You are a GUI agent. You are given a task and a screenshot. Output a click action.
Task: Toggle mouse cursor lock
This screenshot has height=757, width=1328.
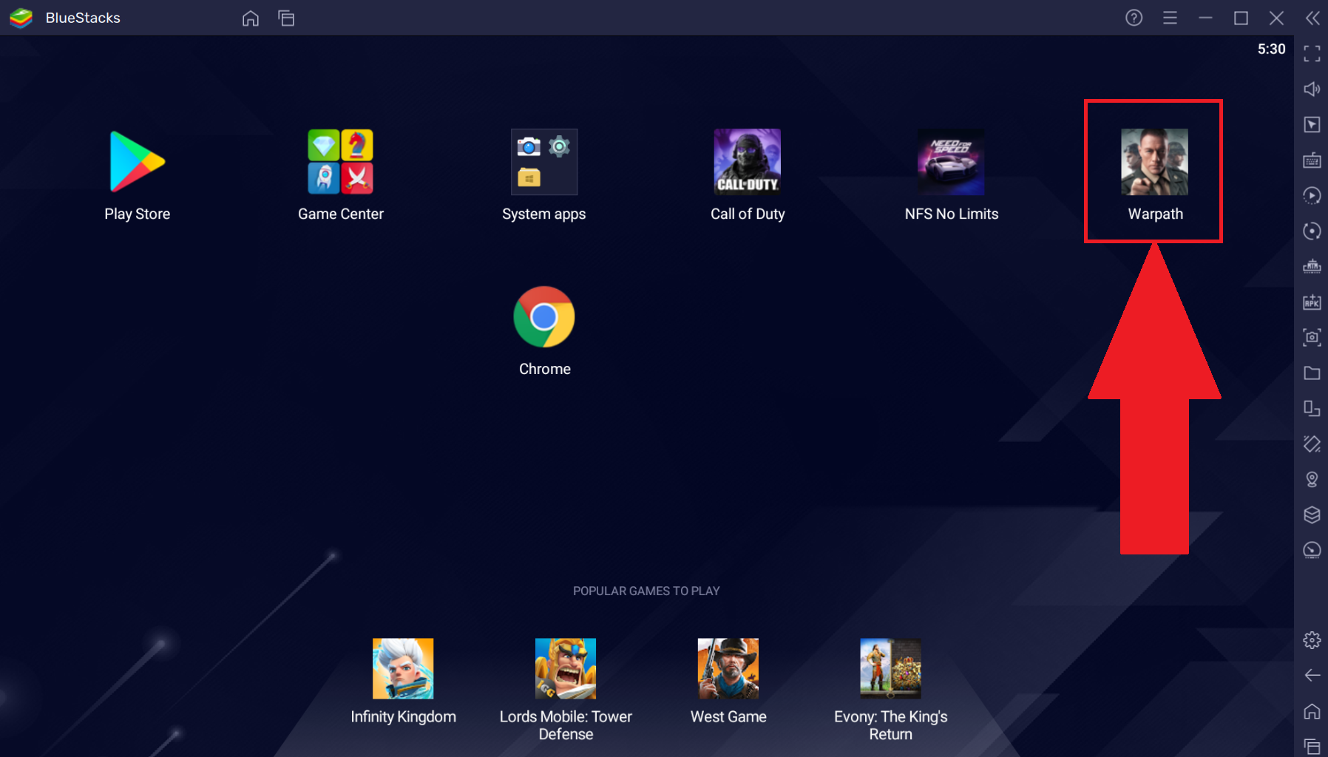pos(1312,125)
